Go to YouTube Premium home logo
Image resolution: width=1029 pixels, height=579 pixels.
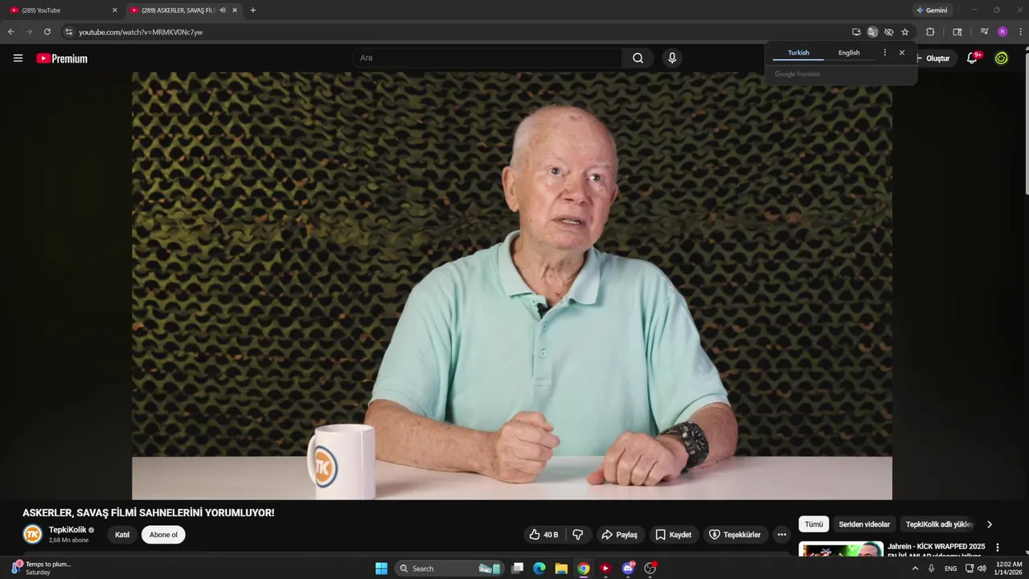tap(62, 58)
